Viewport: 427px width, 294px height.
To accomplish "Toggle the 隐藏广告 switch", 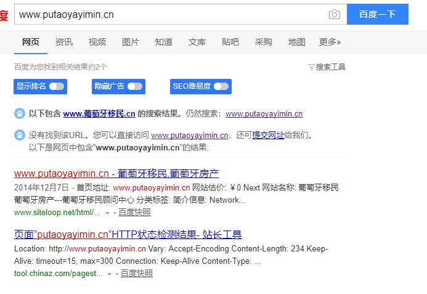I will point(135,86).
